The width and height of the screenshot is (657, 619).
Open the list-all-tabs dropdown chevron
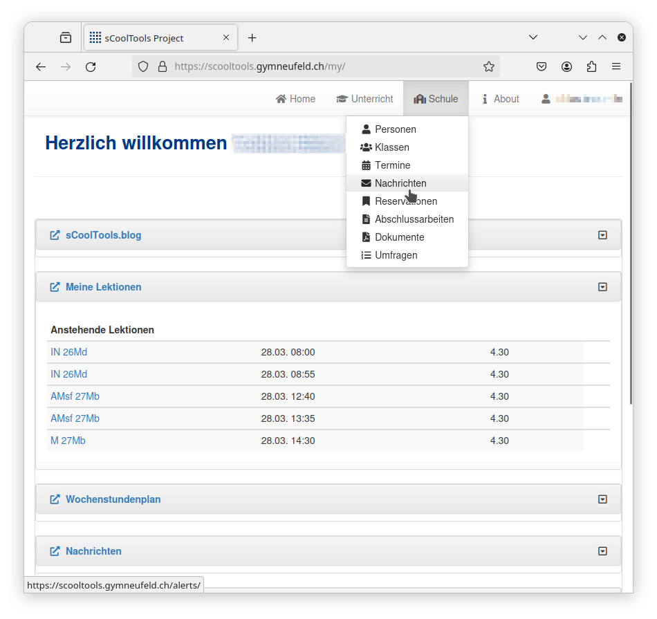(x=533, y=37)
